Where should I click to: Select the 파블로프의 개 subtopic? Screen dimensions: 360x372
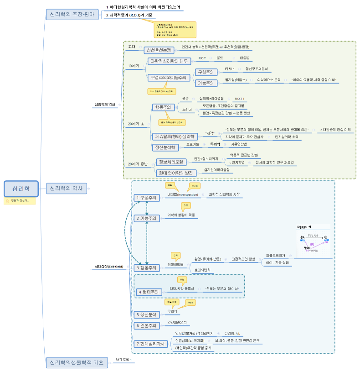pos(276,255)
